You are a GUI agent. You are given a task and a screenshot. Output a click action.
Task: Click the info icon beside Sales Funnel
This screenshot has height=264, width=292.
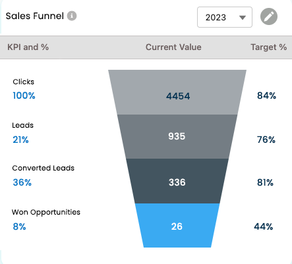coord(72,16)
